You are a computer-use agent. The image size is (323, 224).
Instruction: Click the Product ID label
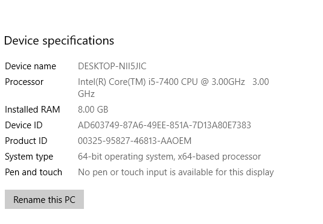point(26,141)
